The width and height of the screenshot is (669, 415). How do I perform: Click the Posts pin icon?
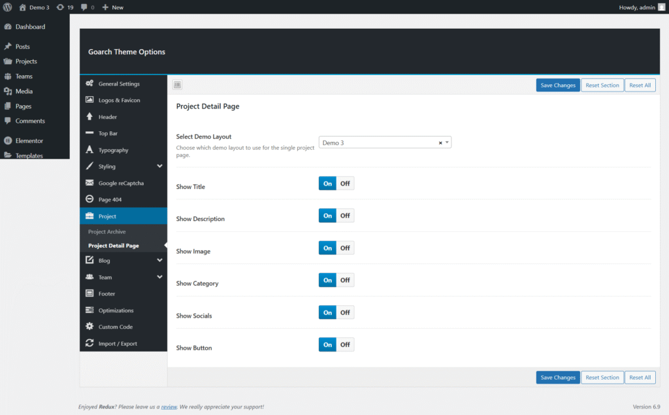(8, 46)
